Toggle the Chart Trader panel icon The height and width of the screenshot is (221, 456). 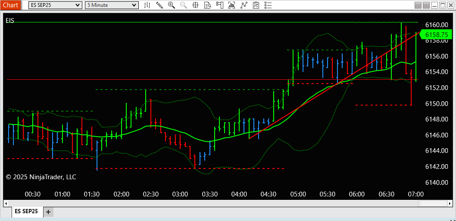(x=219, y=5)
